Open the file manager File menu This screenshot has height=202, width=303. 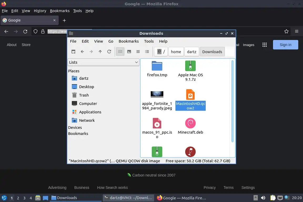click(73, 41)
